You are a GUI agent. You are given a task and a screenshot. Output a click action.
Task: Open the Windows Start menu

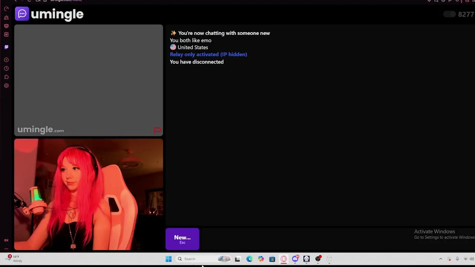(168, 259)
